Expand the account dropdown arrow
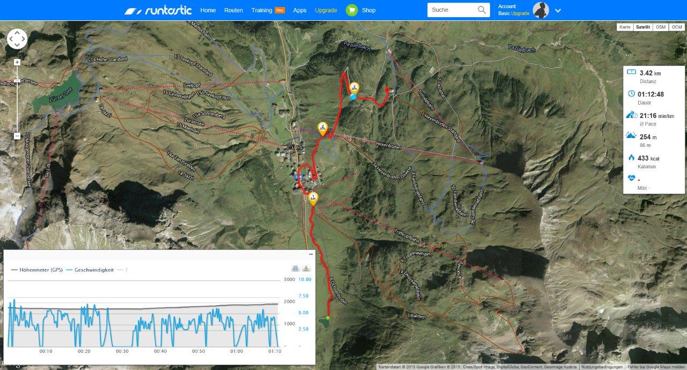Screen dimensions: 687x370 pos(558,11)
